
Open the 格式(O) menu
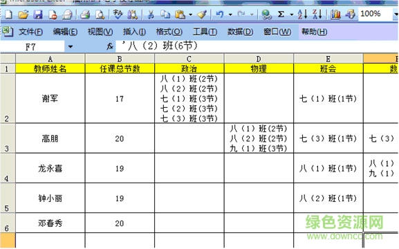[x=169, y=32]
